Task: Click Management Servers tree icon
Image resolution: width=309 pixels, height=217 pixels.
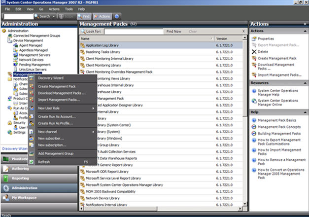Action: (15, 55)
